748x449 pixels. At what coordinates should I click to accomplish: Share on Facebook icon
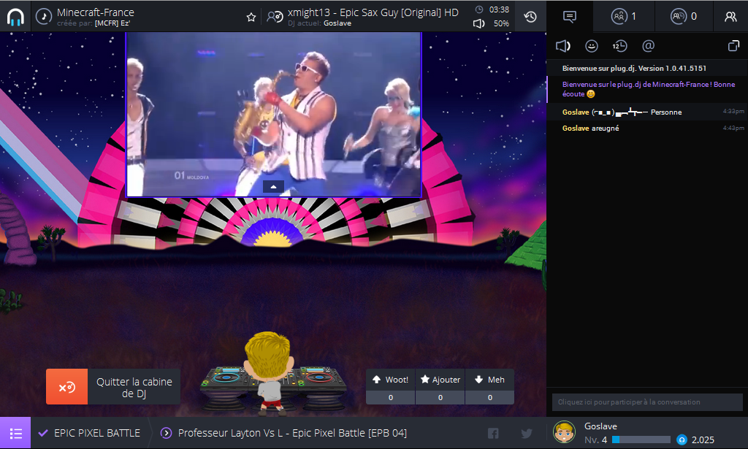coord(493,433)
